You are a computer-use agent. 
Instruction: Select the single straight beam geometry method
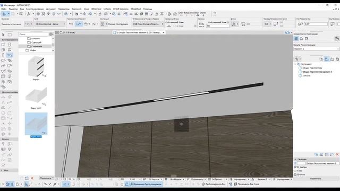click(x=71, y=24)
